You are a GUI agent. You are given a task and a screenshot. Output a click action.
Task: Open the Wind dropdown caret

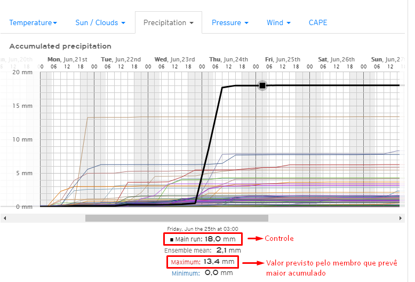coord(289,23)
